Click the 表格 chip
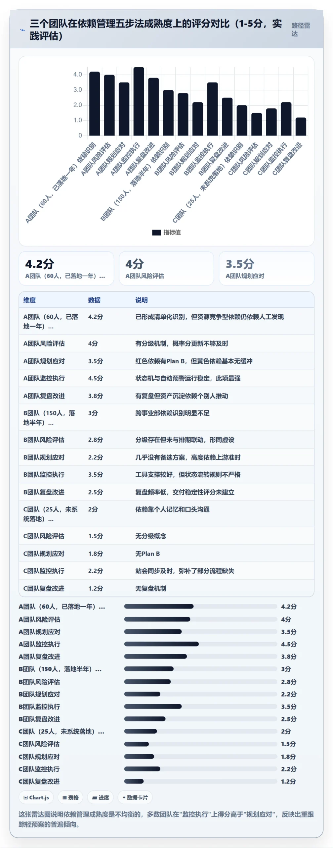 [70, 797]
